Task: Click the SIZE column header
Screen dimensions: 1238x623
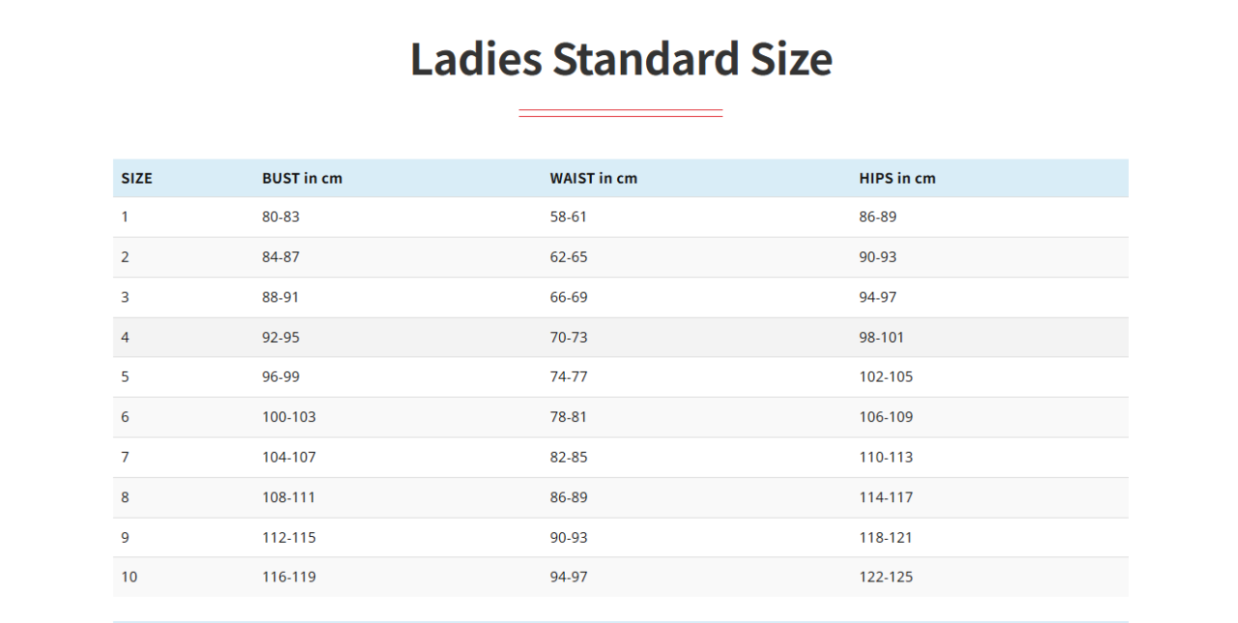Action: (x=136, y=178)
